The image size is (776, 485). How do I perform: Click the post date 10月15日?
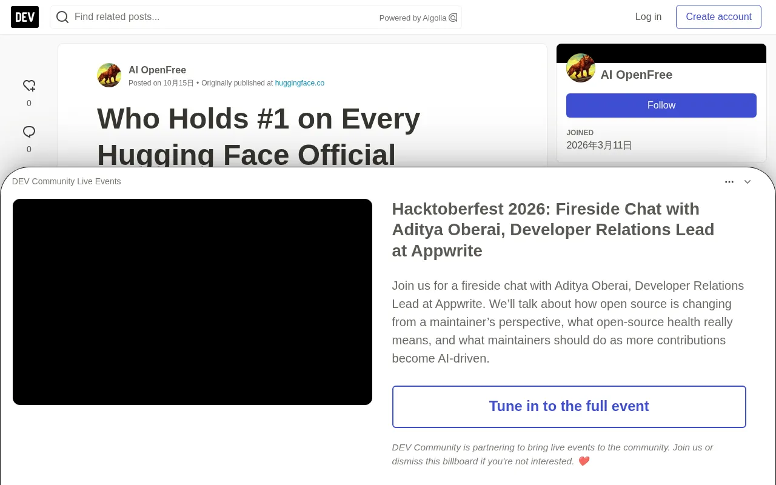point(178,83)
